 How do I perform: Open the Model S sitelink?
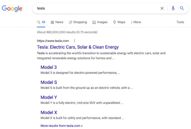[x=49, y=82]
